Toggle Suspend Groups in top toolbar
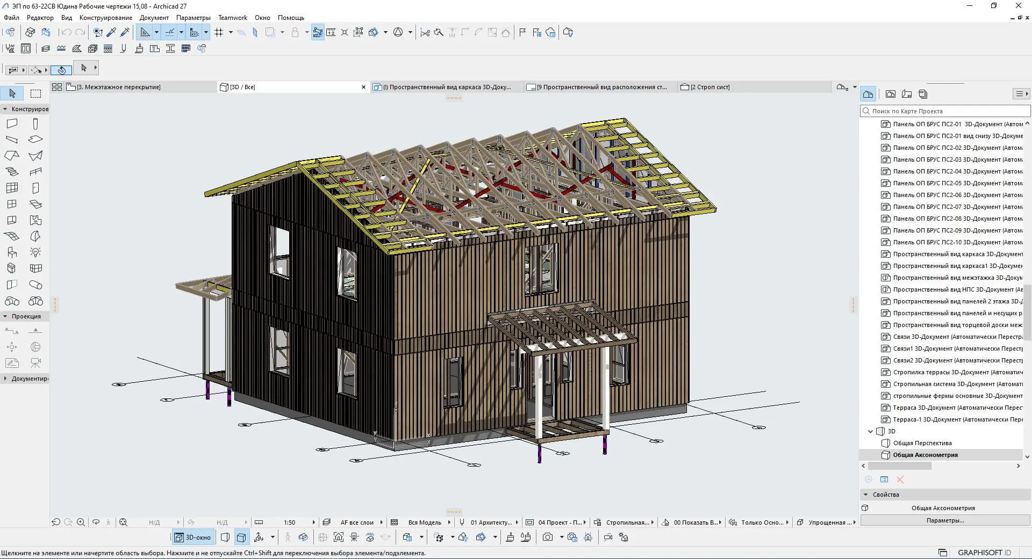This screenshot has width=1032, height=559. point(359,32)
